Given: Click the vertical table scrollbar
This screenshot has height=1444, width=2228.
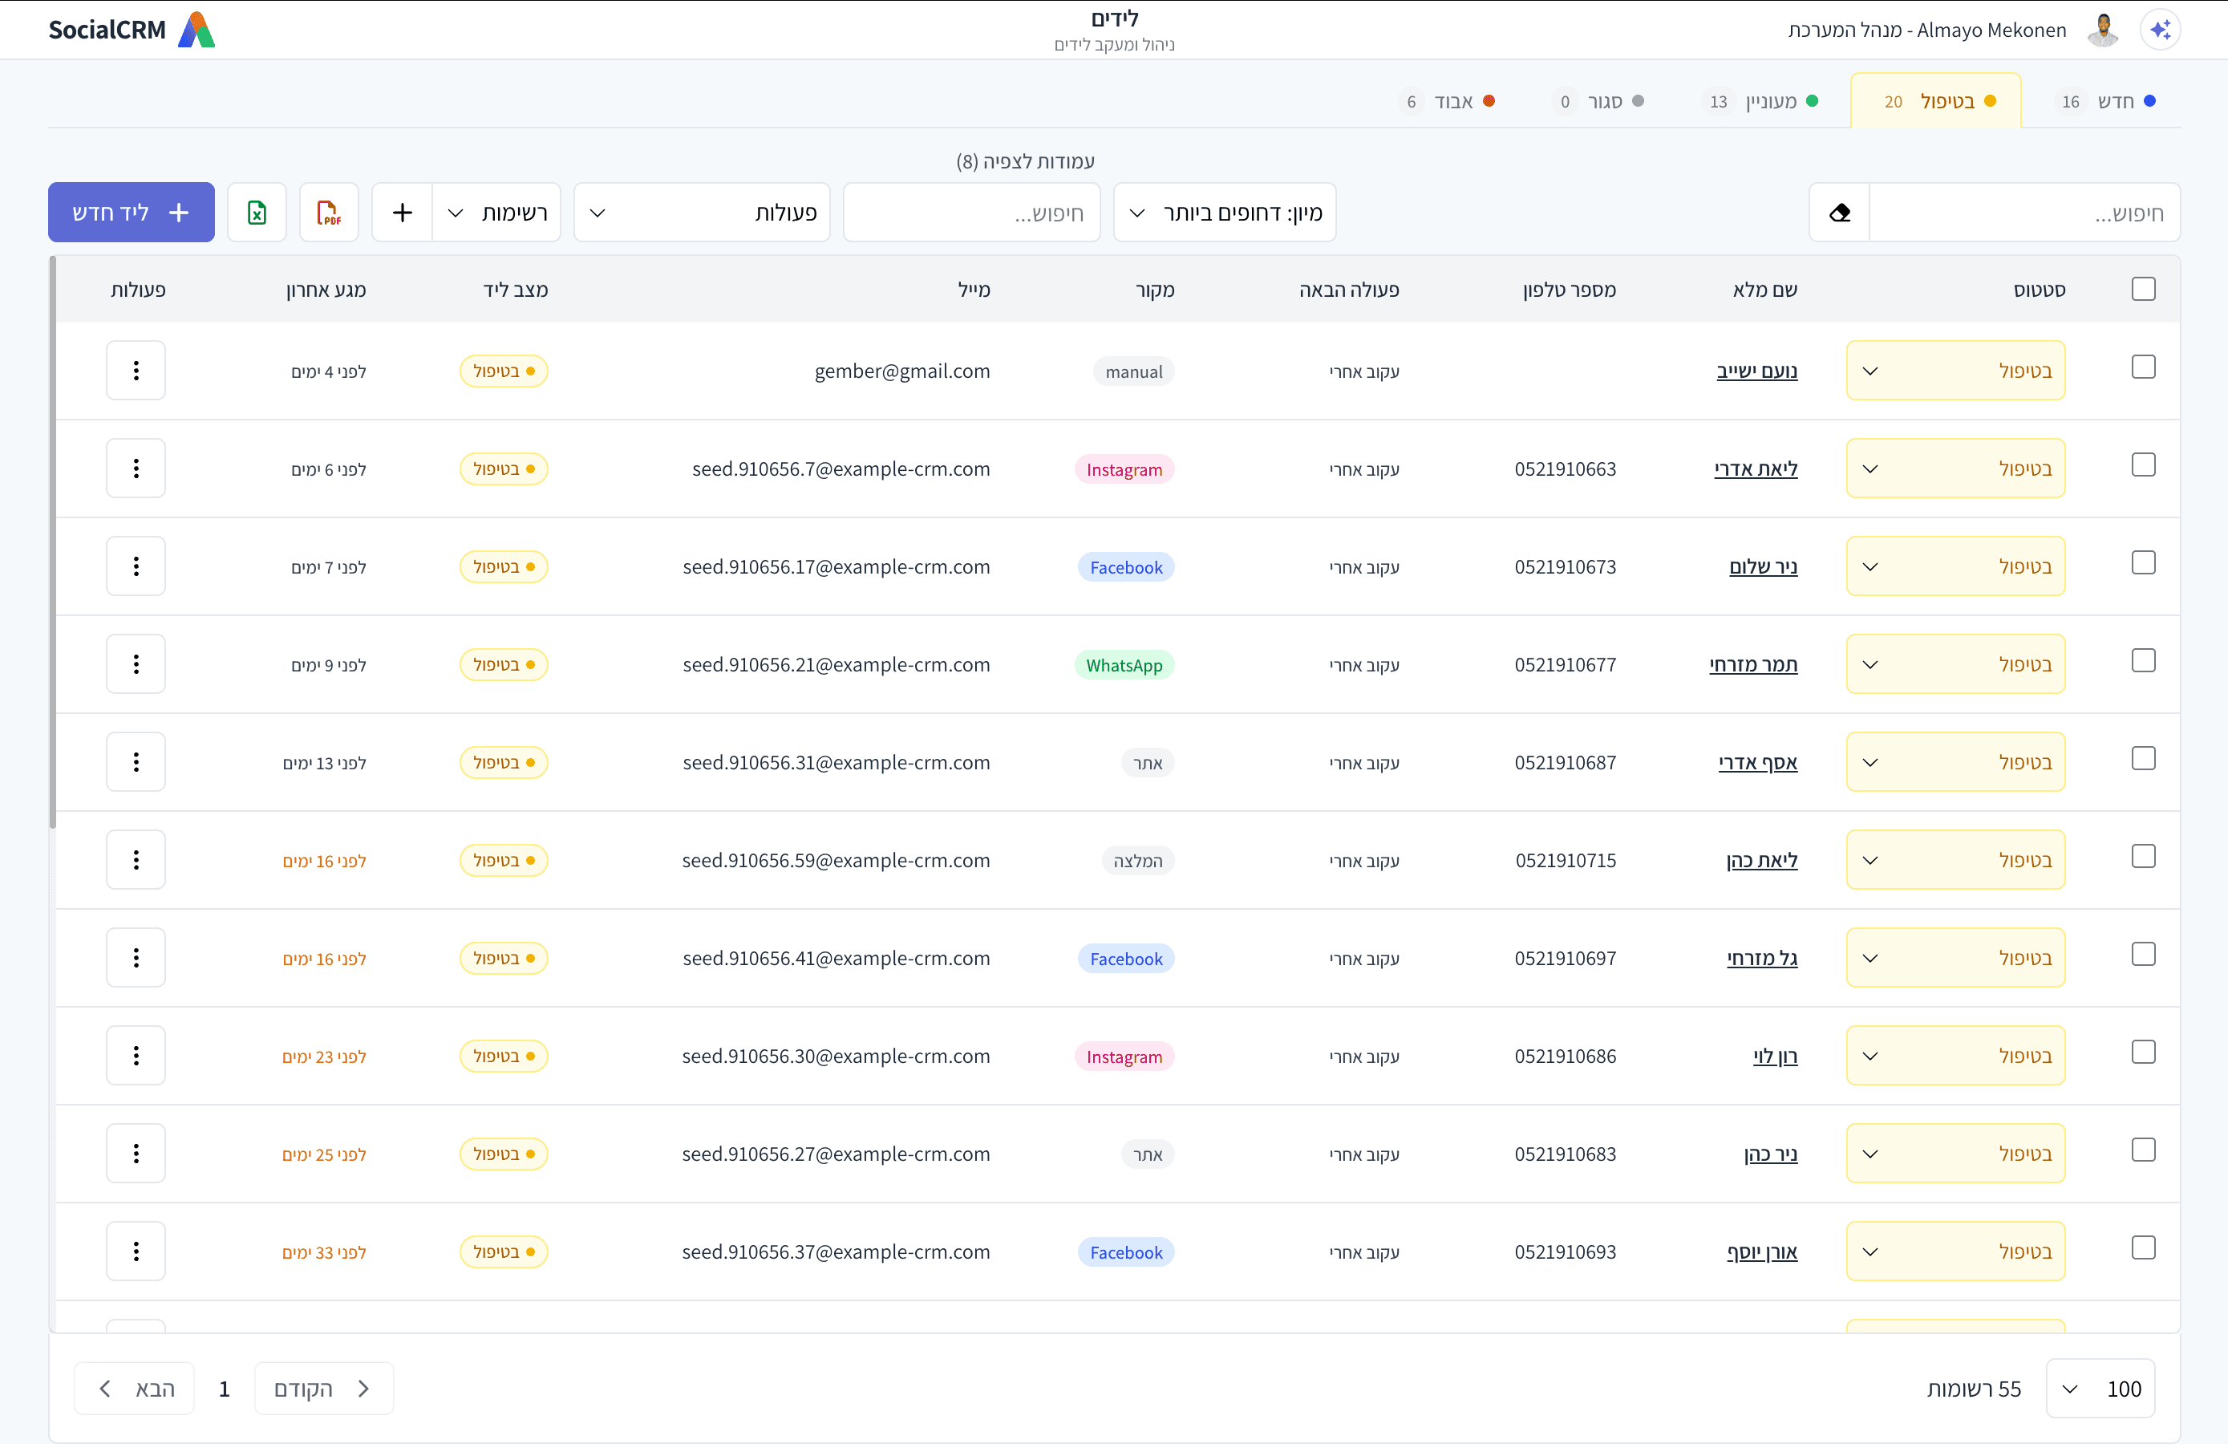Looking at the screenshot, I should [x=52, y=542].
